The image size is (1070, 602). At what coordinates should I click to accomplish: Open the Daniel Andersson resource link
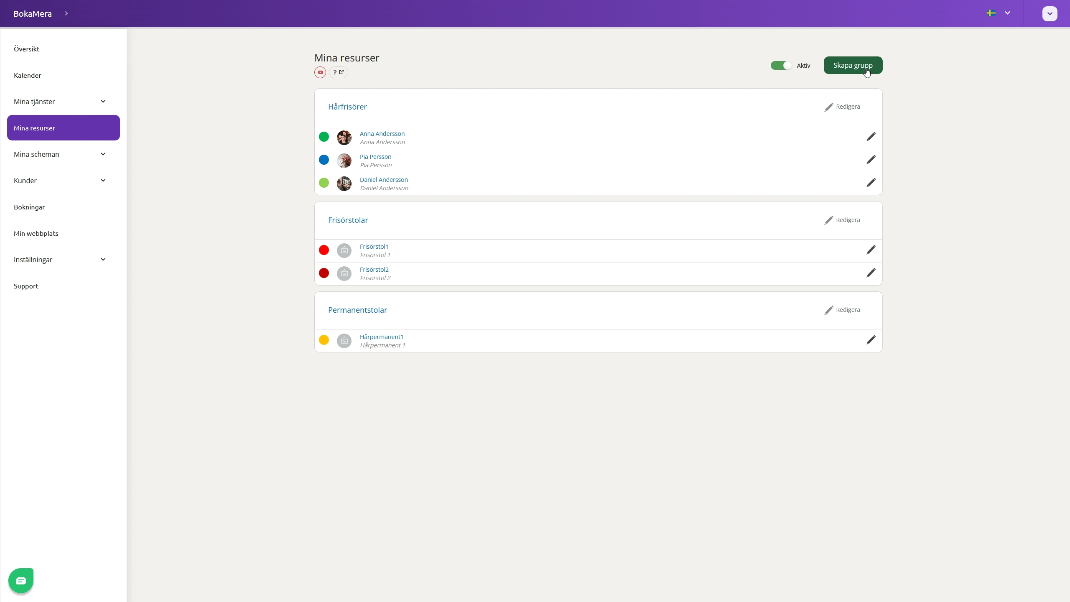pyautogui.click(x=384, y=180)
